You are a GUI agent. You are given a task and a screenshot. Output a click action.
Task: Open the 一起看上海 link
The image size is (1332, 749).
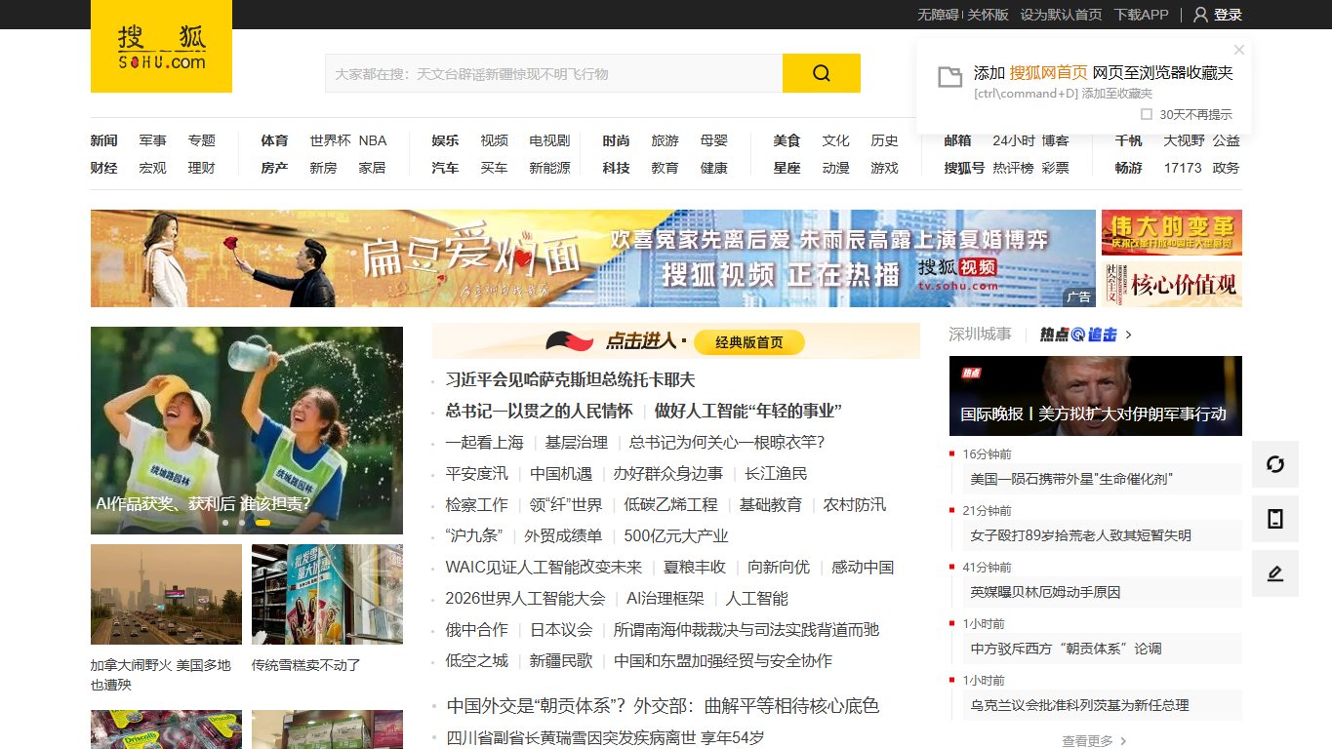(x=485, y=442)
